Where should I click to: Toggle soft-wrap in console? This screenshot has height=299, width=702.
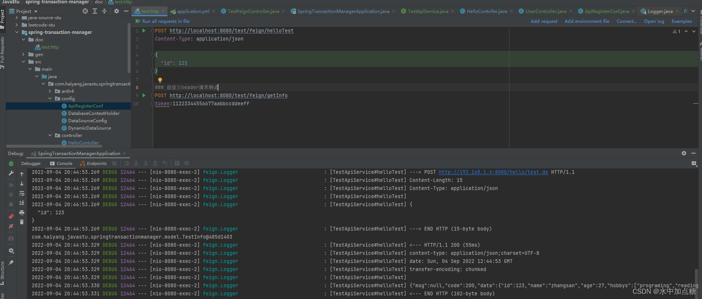(22, 193)
